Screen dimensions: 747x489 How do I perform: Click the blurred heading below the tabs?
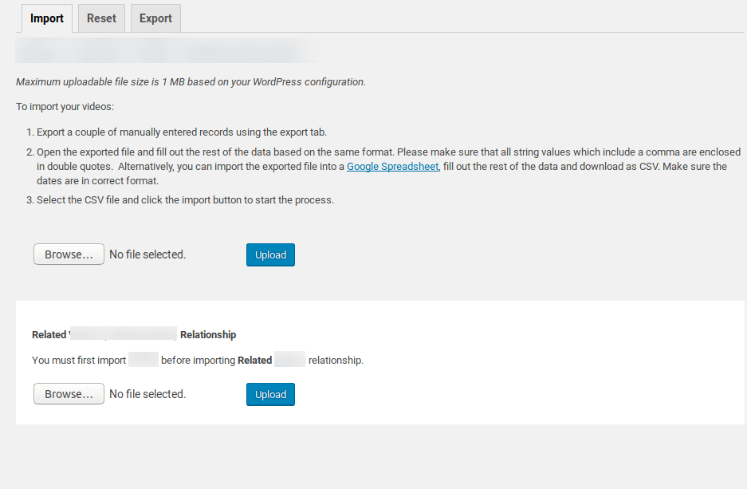[x=166, y=50]
